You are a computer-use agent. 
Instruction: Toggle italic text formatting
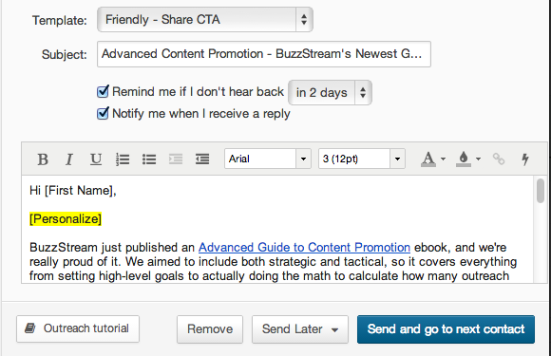(x=69, y=159)
